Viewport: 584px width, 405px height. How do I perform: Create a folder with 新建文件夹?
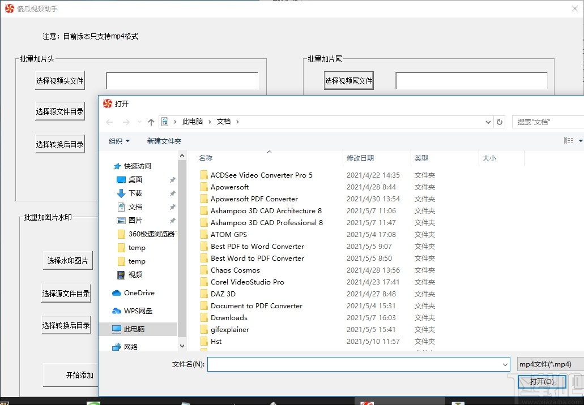pyautogui.click(x=164, y=140)
